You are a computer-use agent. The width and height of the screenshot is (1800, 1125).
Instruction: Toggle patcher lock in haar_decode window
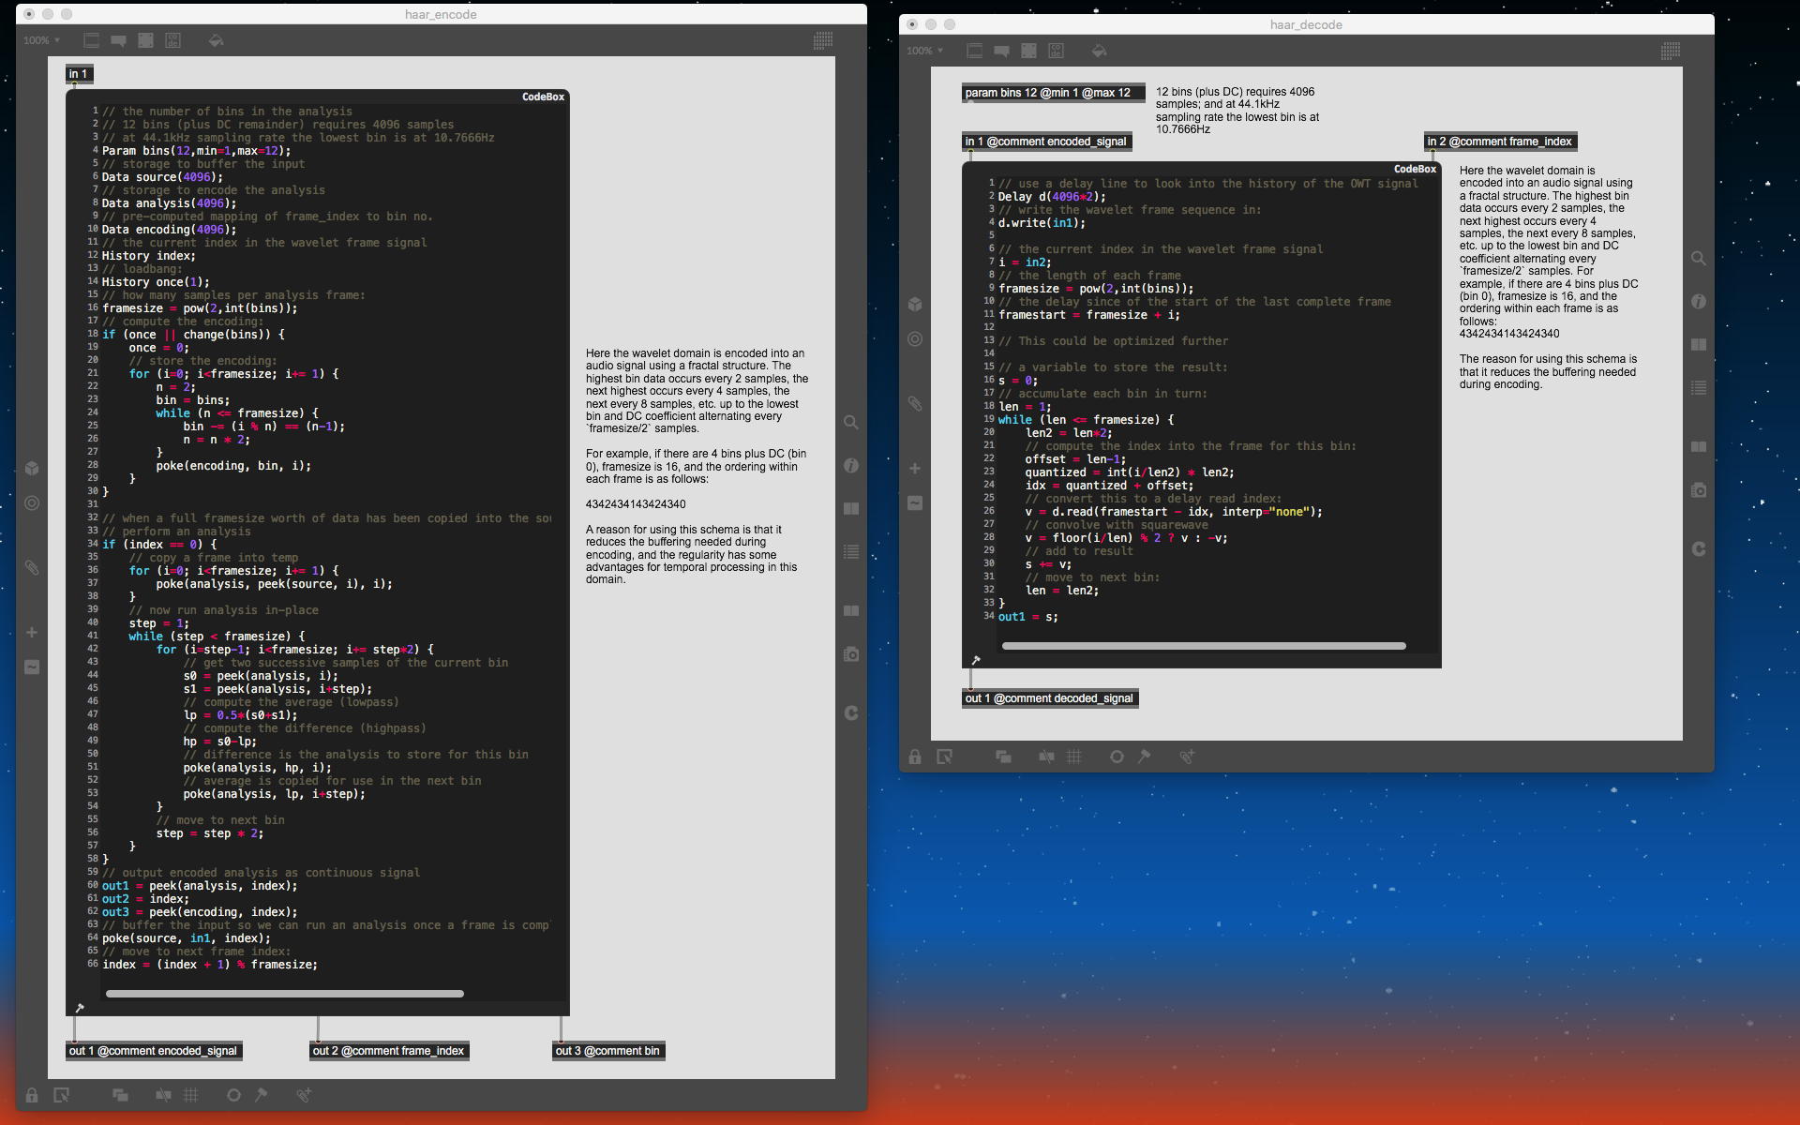coord(915,757)
